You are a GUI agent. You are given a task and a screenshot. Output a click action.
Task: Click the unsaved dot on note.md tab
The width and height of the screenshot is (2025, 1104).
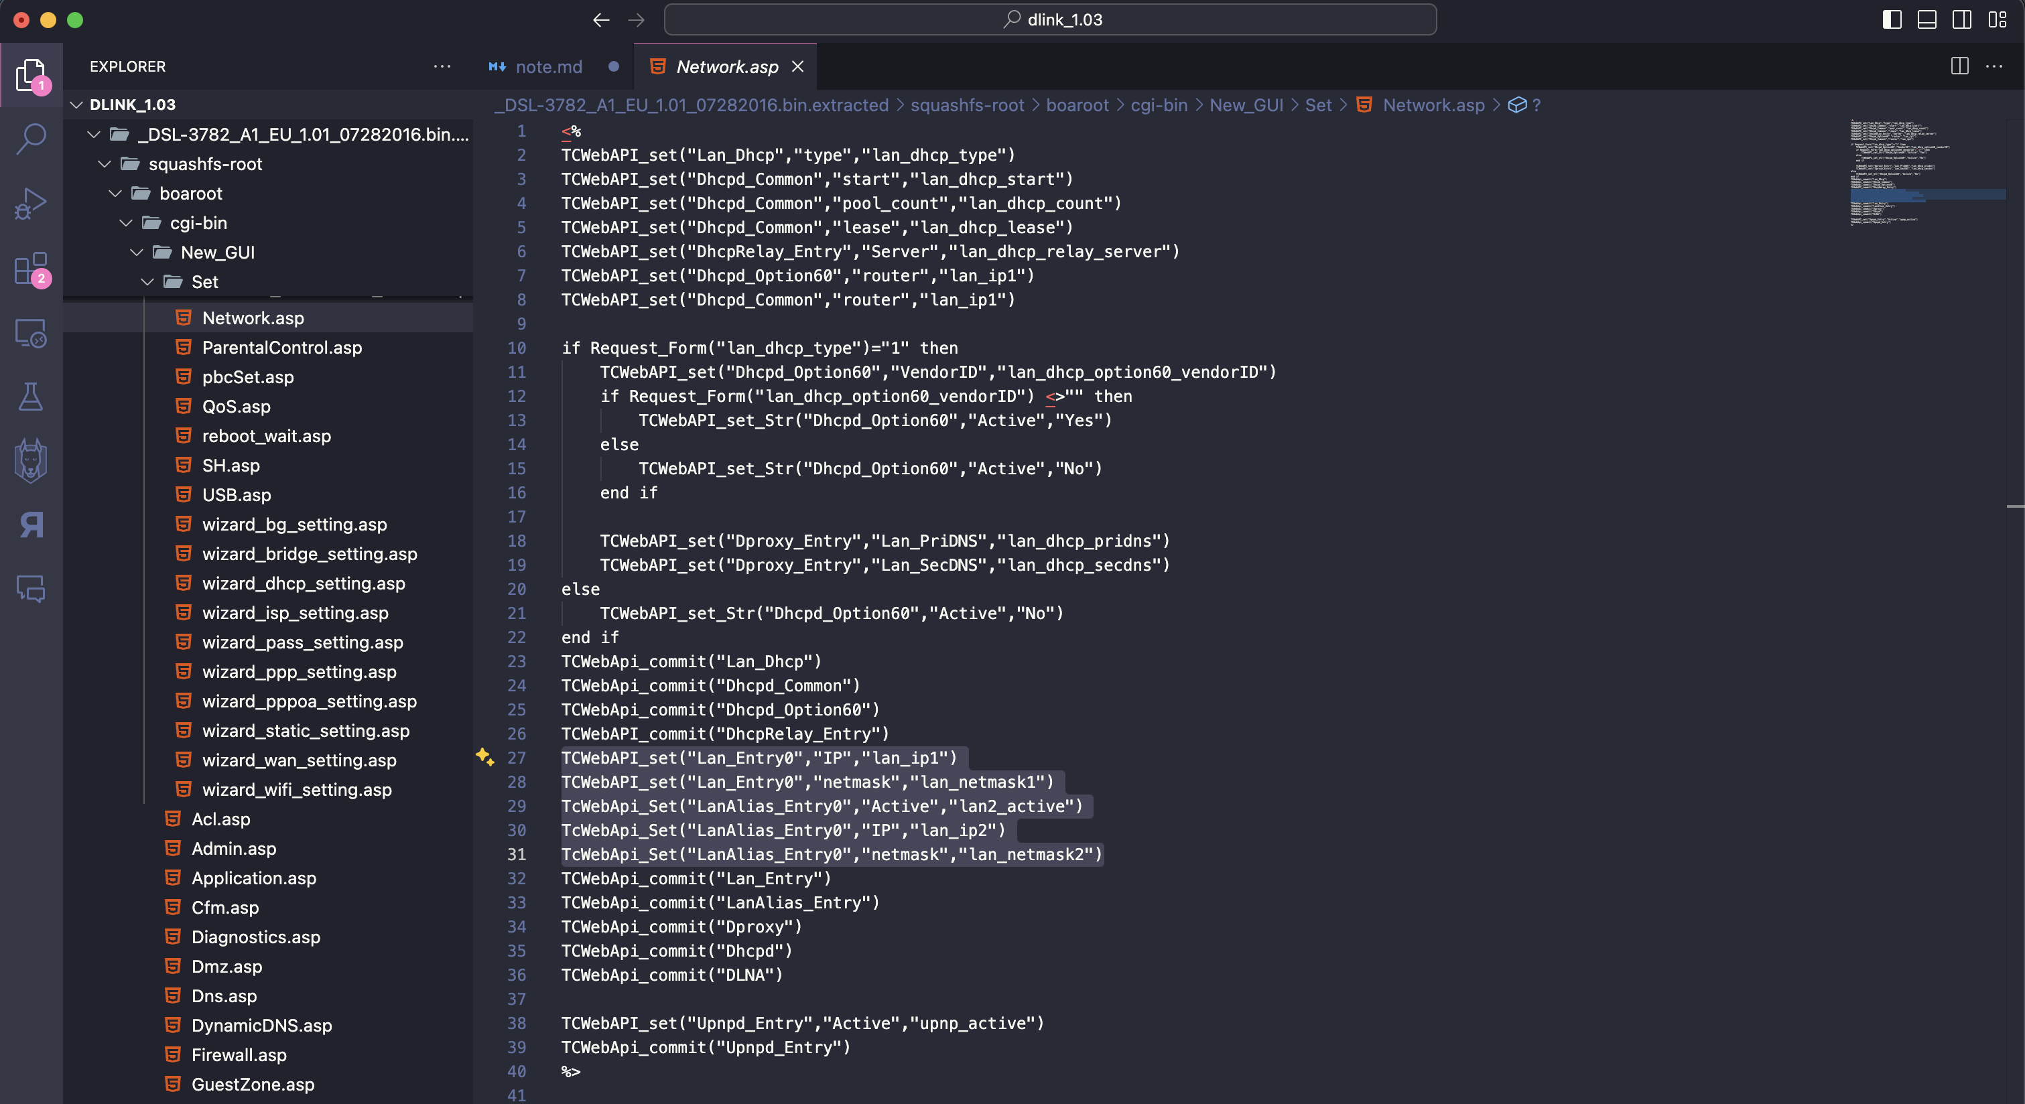614,67
